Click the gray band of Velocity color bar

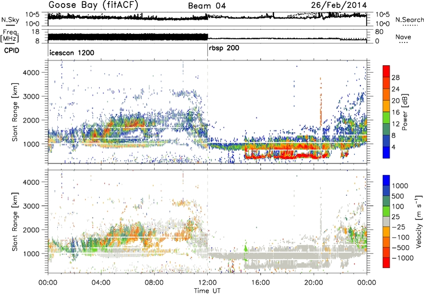click(386, 221)
